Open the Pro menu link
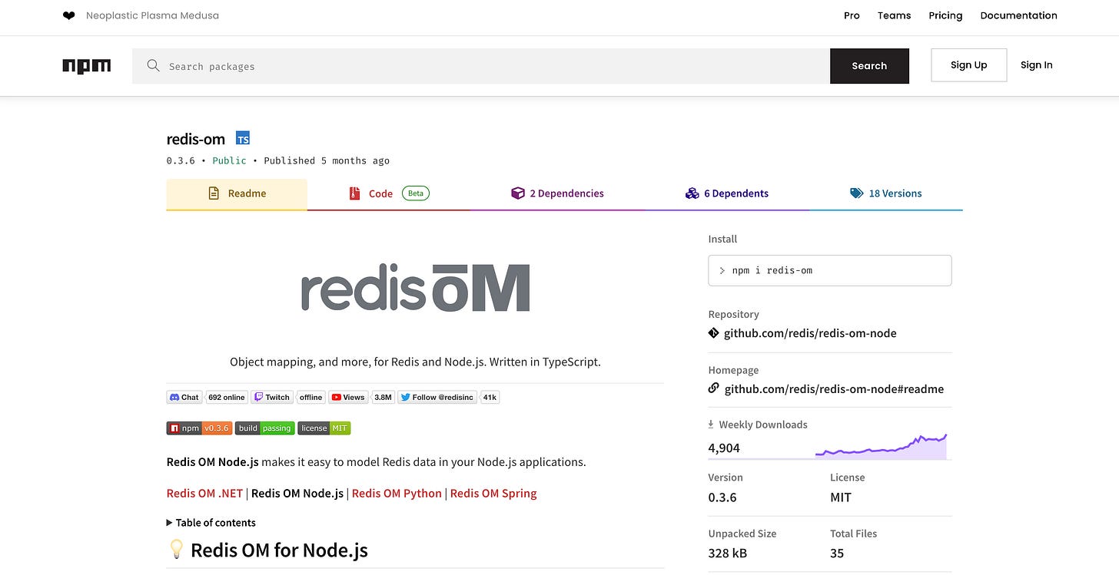The height and width of the screenshot is (575, 1119). pyautogui.click(x=852, y=15)
